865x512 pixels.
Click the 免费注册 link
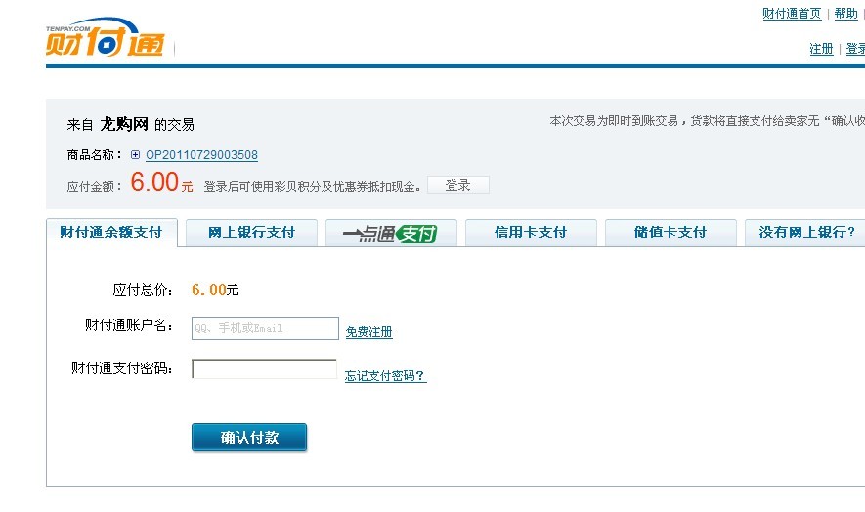point(369,332)
